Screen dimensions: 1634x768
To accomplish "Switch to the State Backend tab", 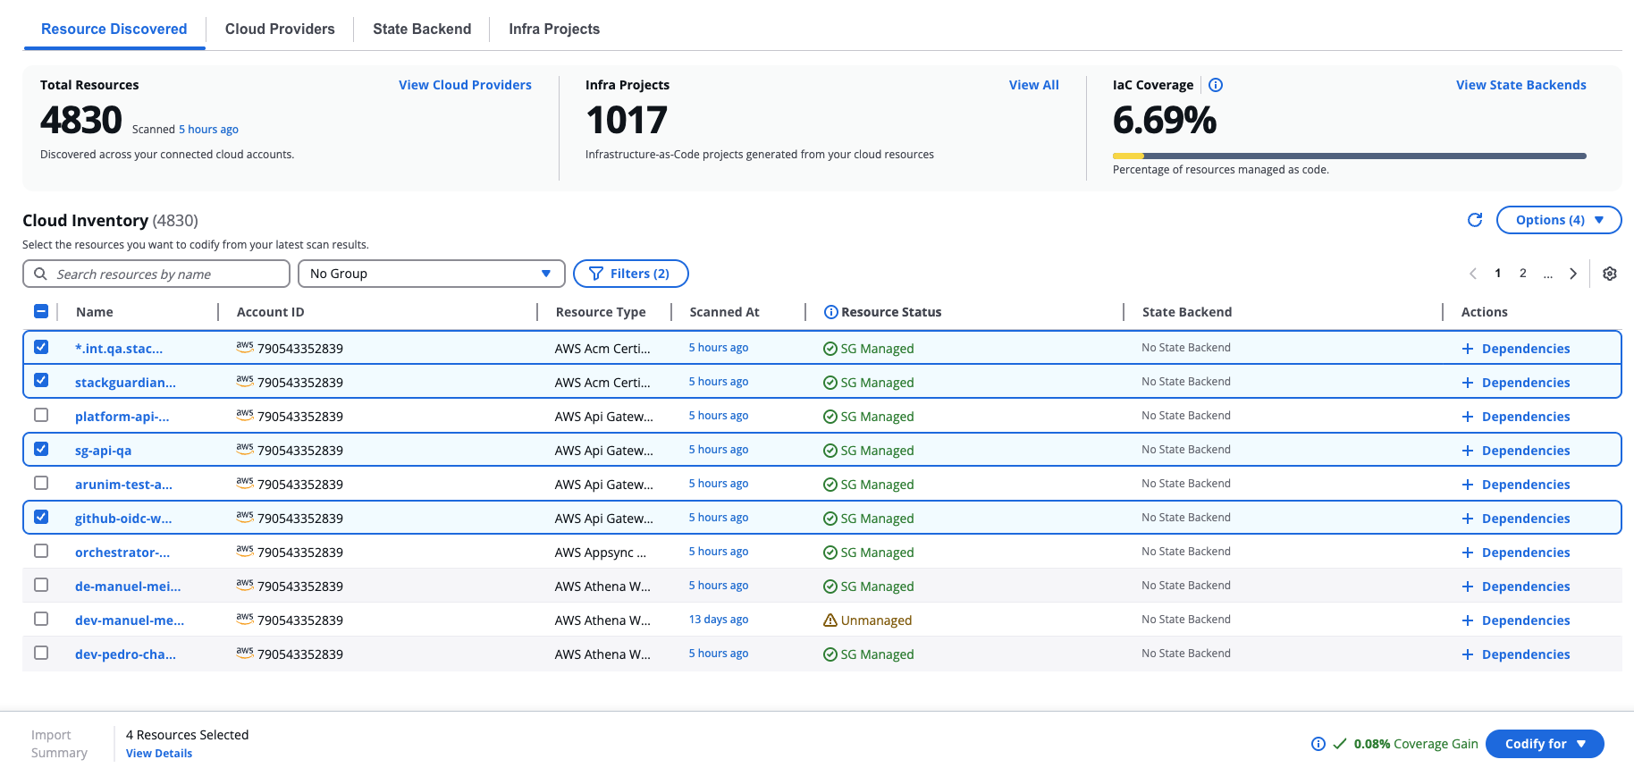I will tap(421, 29).
